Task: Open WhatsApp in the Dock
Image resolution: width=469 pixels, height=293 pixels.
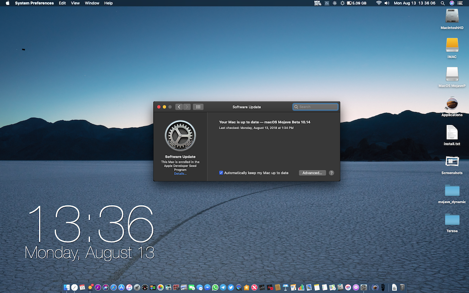Action: (215, 288)
